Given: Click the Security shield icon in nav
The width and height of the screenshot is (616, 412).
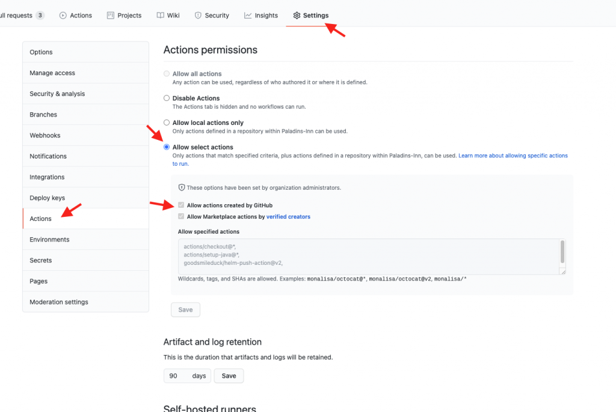Looking at the screenshot, I should click(x=198, y=15).
